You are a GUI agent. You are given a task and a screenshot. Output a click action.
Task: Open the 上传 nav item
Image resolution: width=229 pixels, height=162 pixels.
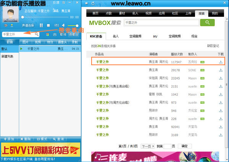point(188,13)
